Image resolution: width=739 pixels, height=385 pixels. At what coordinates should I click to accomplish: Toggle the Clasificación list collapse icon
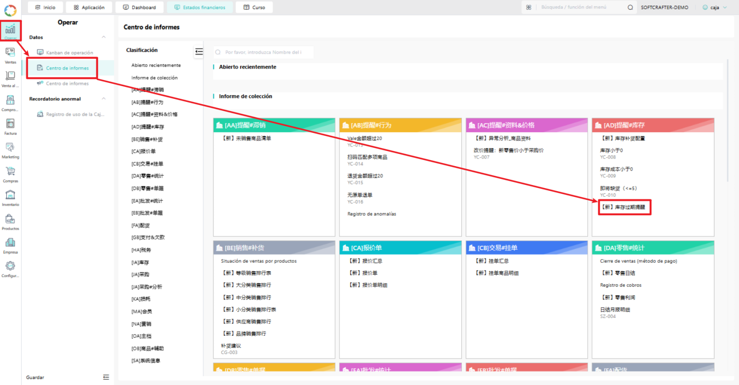[199, 52]
